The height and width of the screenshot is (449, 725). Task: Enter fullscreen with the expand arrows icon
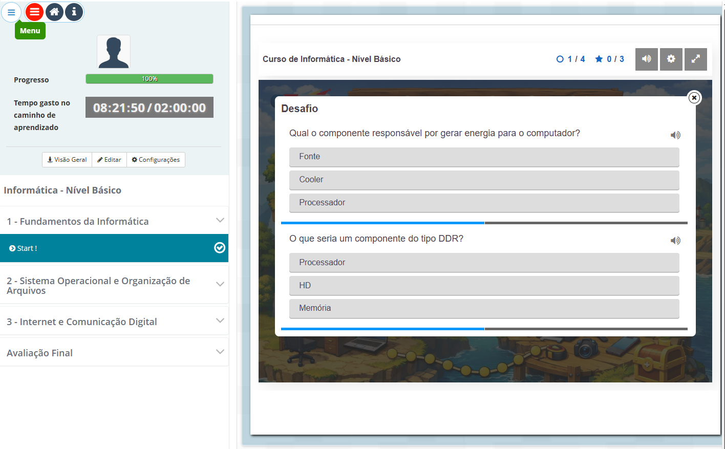pyautogui.click(x=695, y=59)
